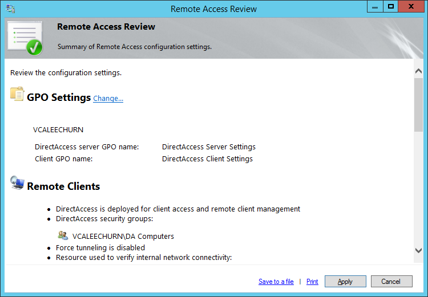Select the VCALEECHURN domain text
This screenshot has height=297, width=428.
[x=58, y=130]
